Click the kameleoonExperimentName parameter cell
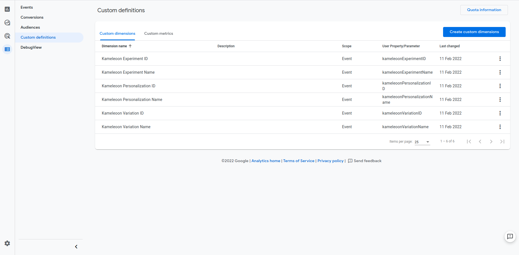The width and height of the screenshot is (519, 255). pos(407,72)
